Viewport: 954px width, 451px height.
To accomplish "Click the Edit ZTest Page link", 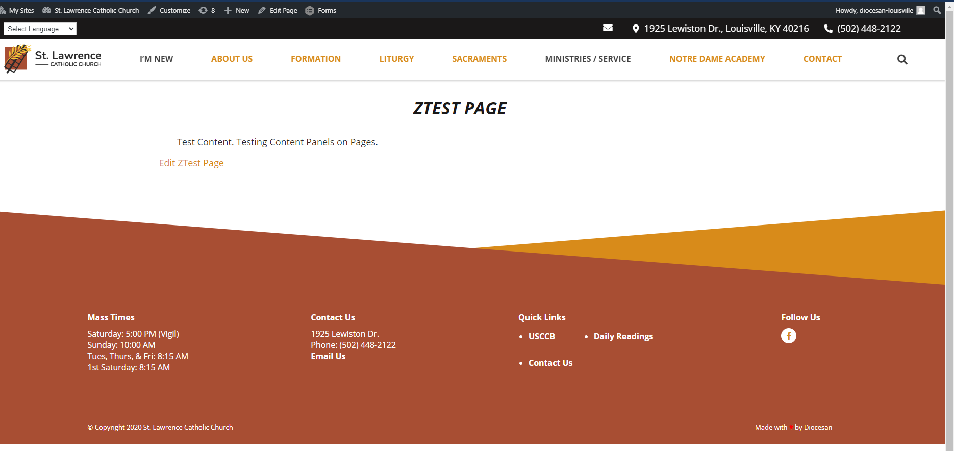I will pos(191,163).
